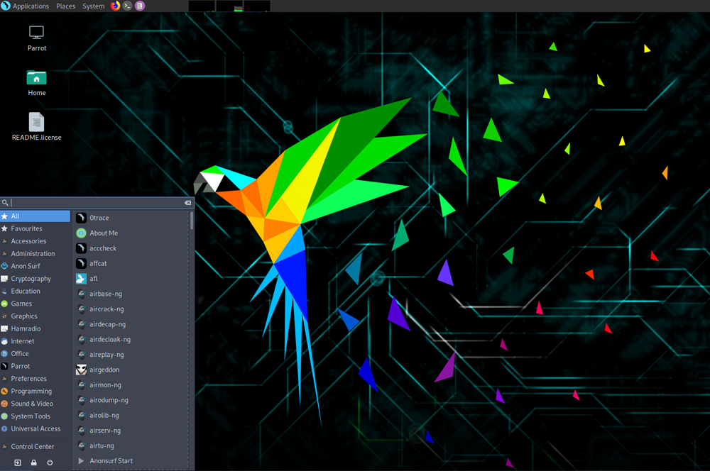
Task: Launch afl fuzzer entry
Action: [131, 279]
